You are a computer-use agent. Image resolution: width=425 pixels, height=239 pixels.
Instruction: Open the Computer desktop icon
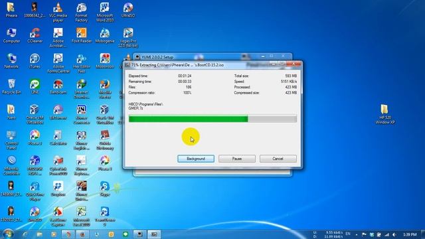(x=11, y=35)
